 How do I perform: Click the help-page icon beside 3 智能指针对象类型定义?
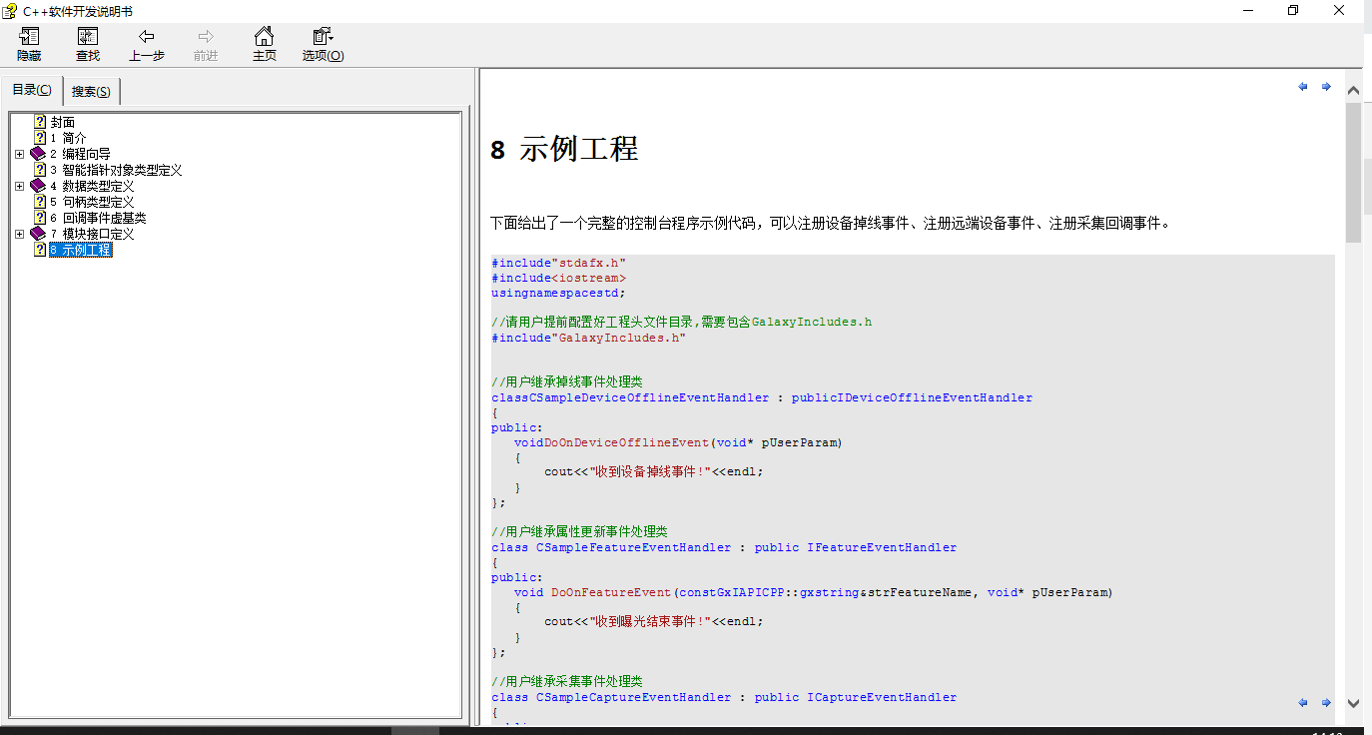point(40,170)
